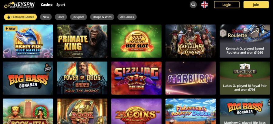273x124 pixels.
Task: Go to the HeySpin logo home
Action: click(x=19, y=5)
